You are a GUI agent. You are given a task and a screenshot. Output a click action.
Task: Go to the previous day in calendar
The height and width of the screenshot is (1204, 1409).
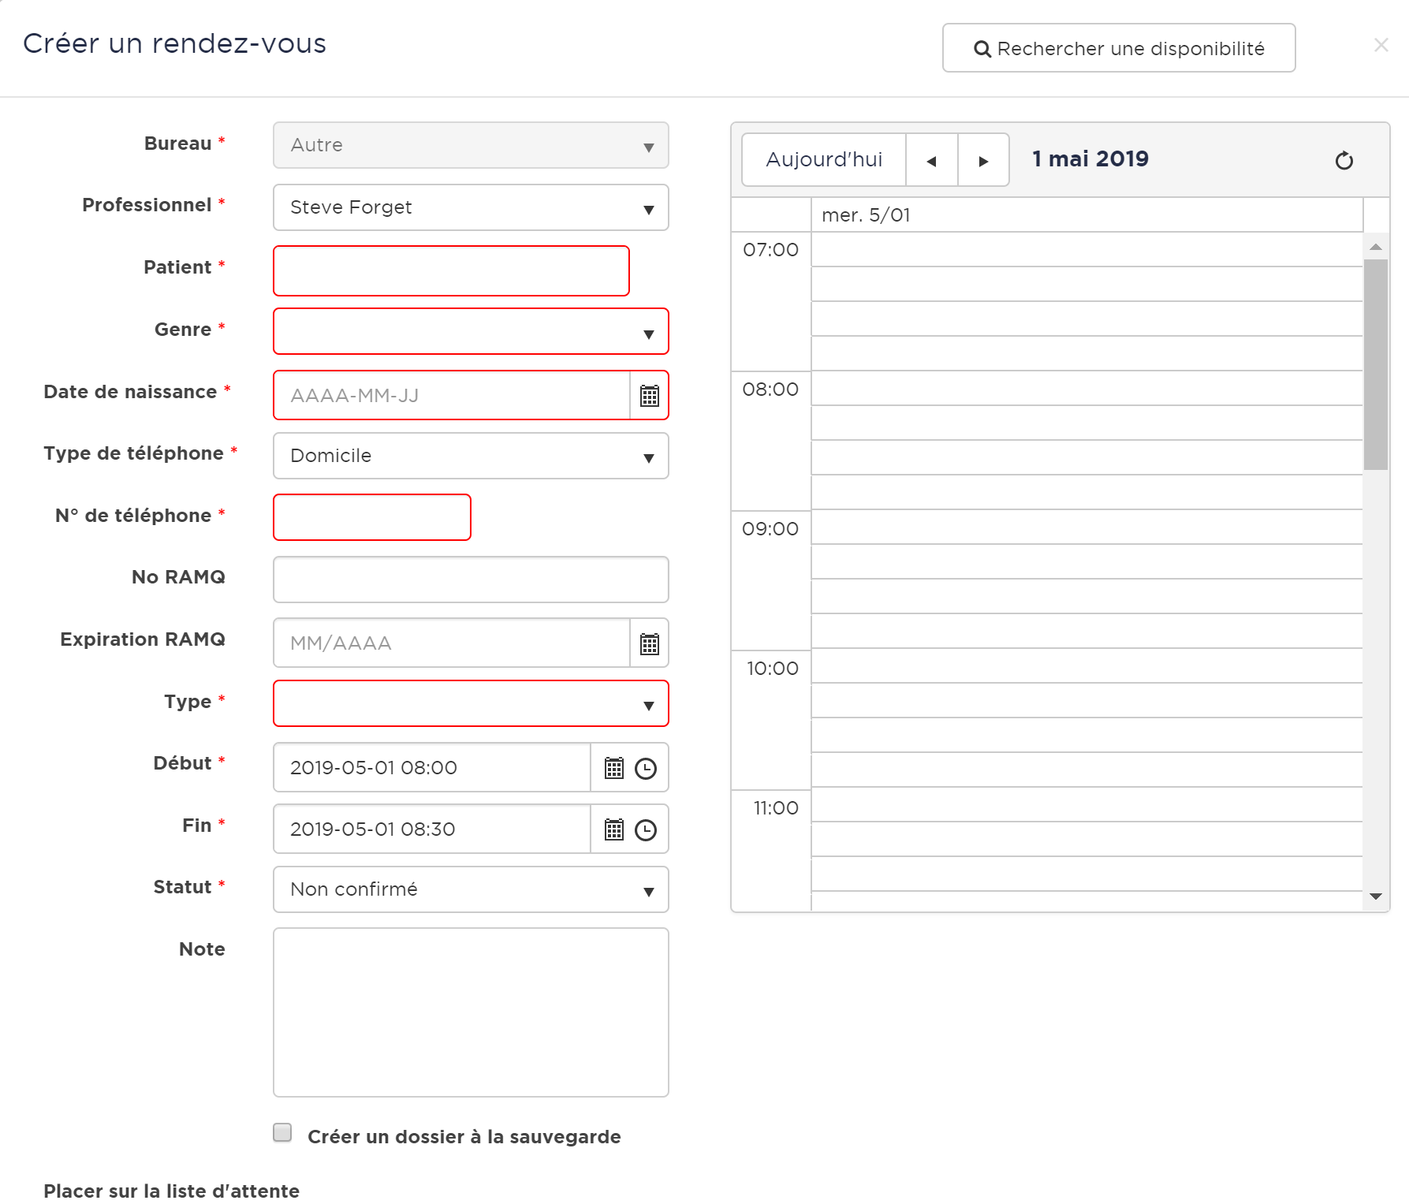click(x=931, y=161)
